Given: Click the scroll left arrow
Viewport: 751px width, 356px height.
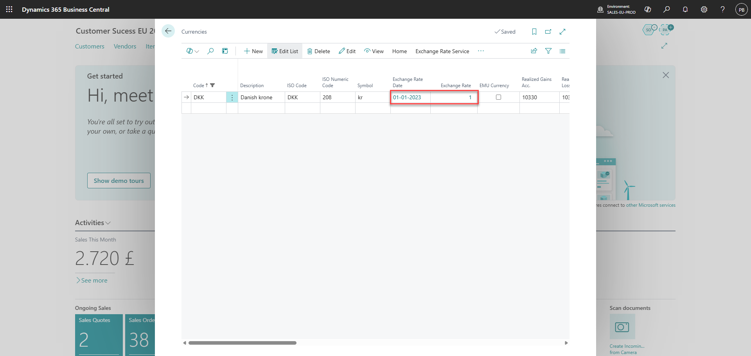Looking at the screenshot, I should click(x=185, y=343).
